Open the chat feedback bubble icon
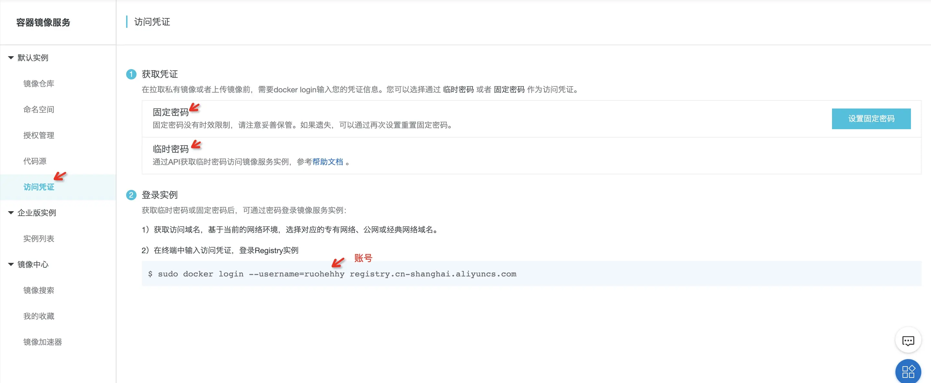 point(908,340)
